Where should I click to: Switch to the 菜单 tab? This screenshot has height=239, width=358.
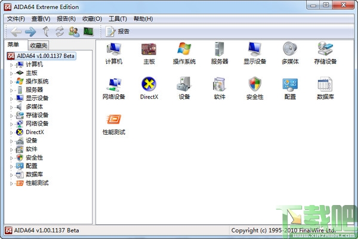[x=13, y=45]
